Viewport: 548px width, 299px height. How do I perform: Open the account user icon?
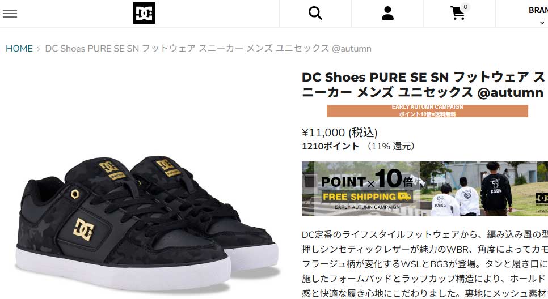[x=387, y=13]
